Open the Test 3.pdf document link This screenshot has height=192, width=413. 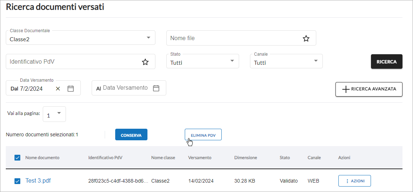point(38,181)
